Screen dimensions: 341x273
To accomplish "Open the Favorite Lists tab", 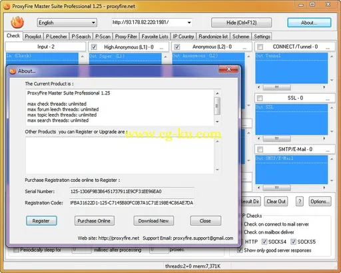I will click(x=155, y=37).
